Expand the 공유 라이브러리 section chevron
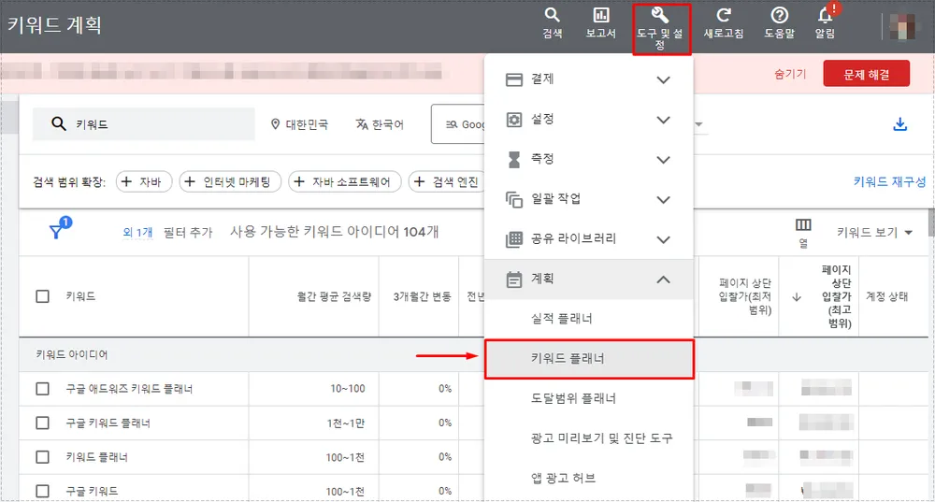This screenshot has height=502, width=935. pos(663,239)
